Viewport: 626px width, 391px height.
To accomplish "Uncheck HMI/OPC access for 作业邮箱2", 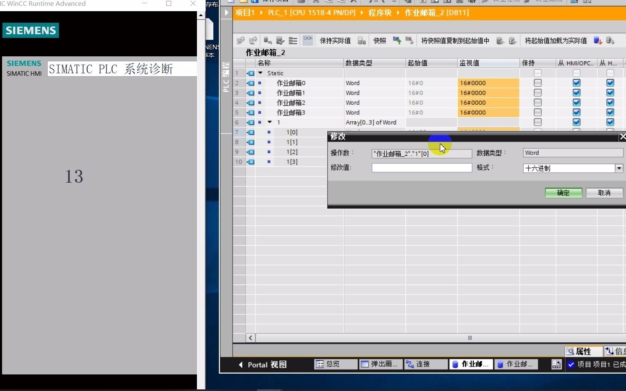I will click(577, 103).
